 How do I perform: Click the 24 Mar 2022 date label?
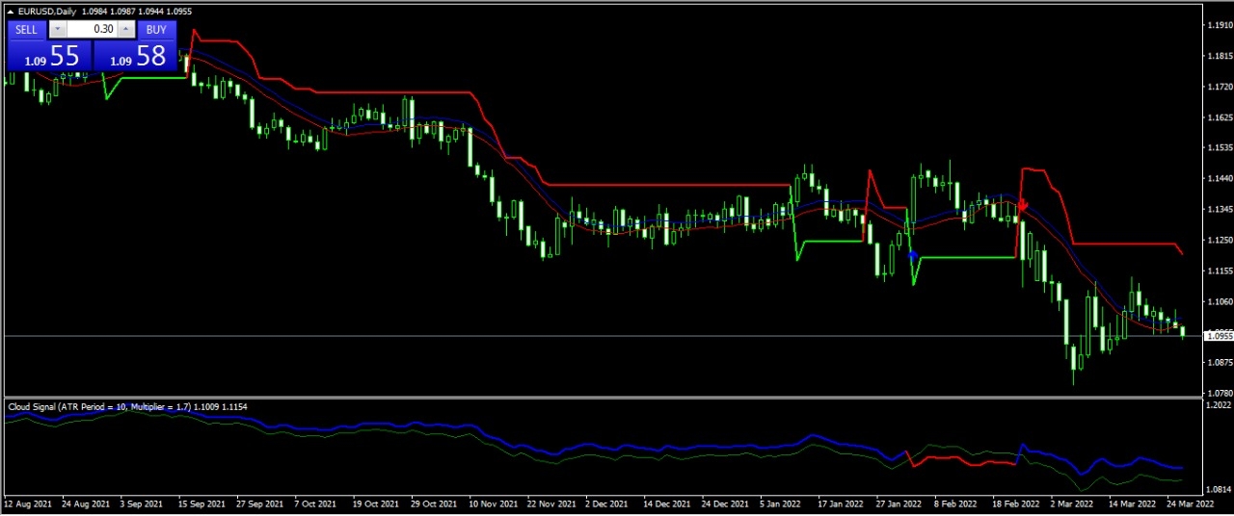1189,503
